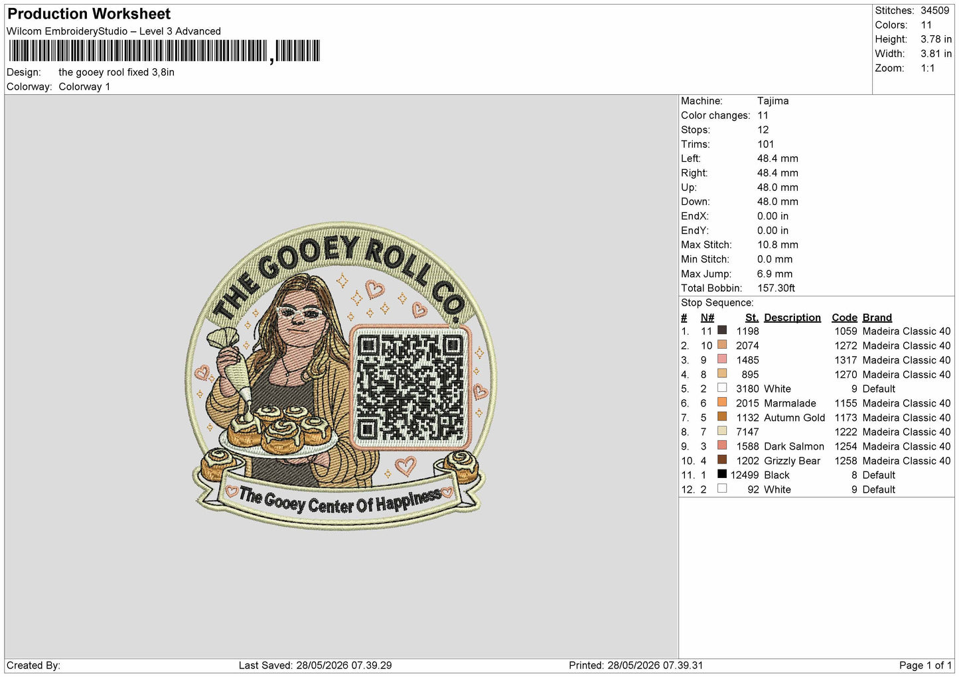Pick the pink swatch for code 1317
The image size is (959, 677).
point(722,359)
